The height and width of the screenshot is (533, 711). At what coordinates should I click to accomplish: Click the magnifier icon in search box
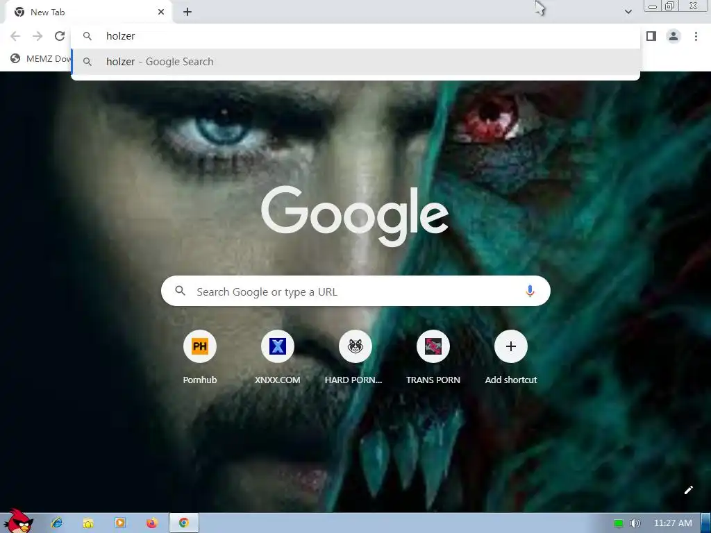pos(180,291)
